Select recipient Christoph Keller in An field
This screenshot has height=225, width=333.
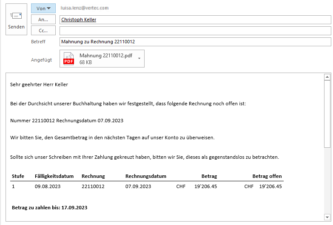click(79, 20)
